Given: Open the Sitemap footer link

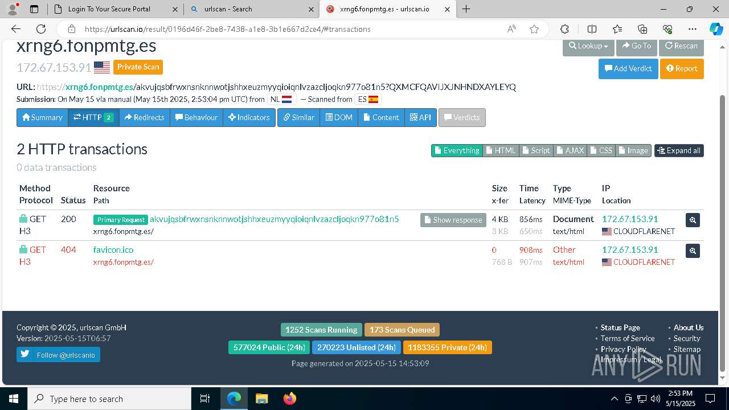Looking at the screenshot, I should tap(687, 349).
